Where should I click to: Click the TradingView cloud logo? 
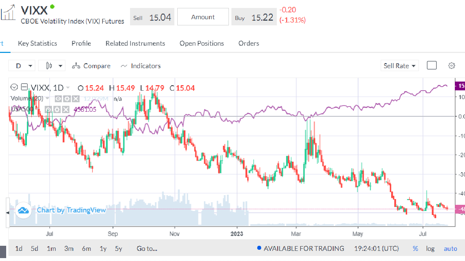click(24, 210)
